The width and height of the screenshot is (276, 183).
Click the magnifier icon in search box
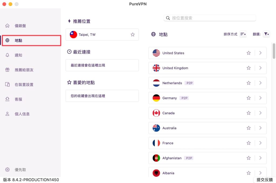(168, 18)
